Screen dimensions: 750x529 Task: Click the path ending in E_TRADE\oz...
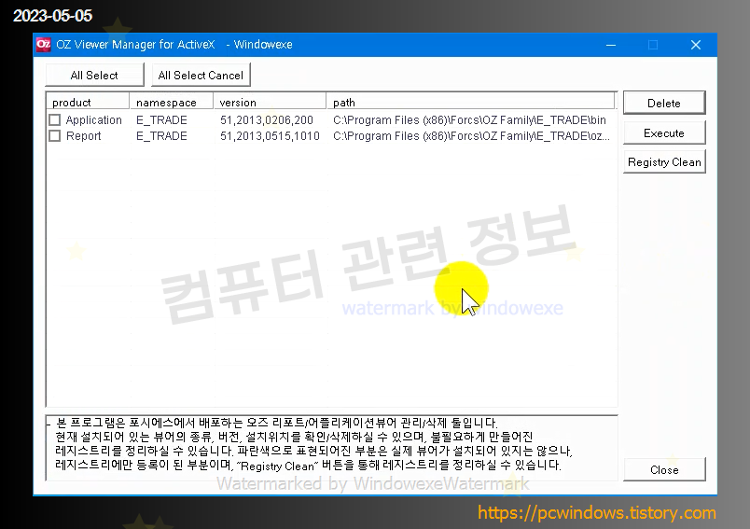[x=472, y=136]
